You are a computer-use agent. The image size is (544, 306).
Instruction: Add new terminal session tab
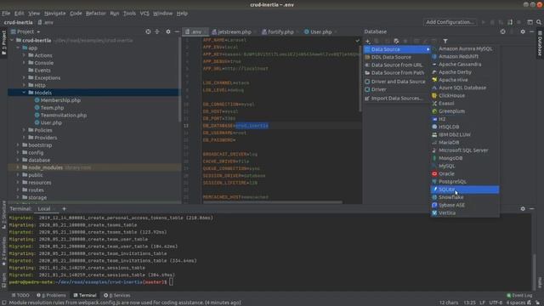click(x=64, y=208)
